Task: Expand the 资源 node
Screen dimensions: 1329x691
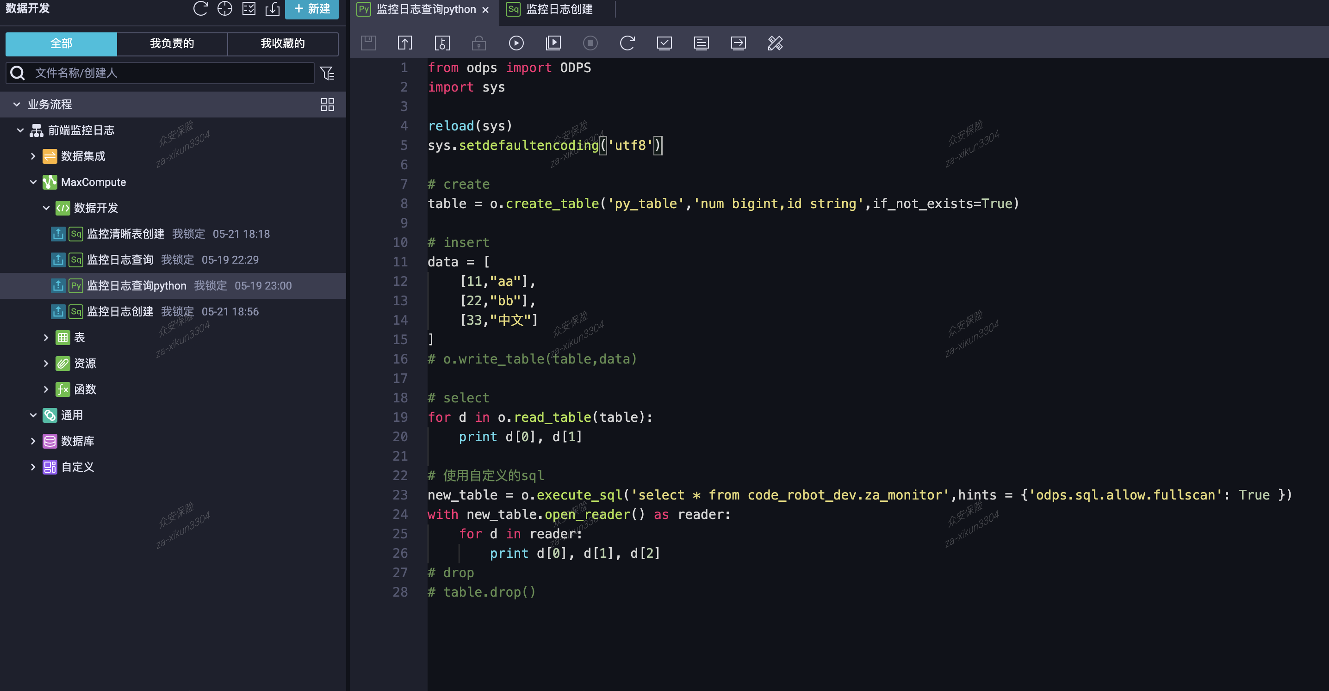Action: click(46, 364)
